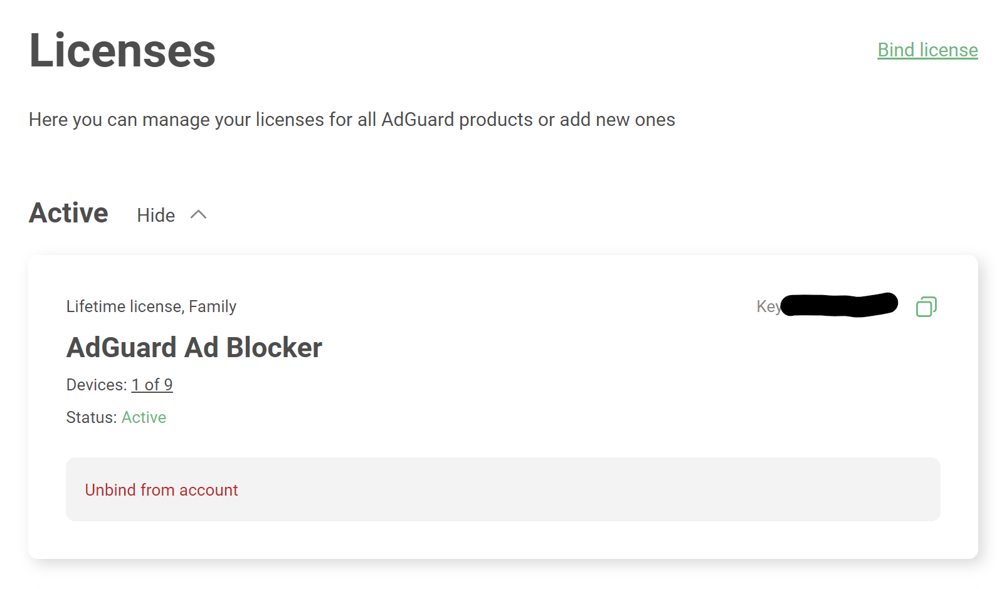Click the 'Key' label near the copy icon
Image resolution: width=997 pixels, height=589 pixels.
767,306
